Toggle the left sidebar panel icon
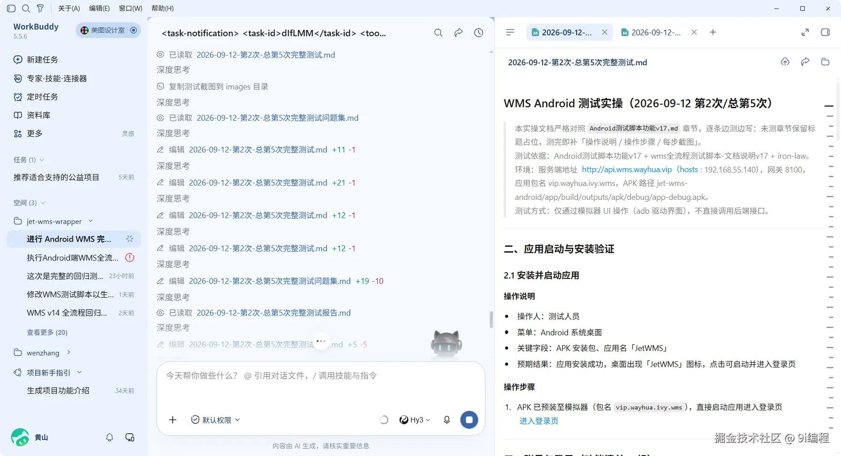 12,8
